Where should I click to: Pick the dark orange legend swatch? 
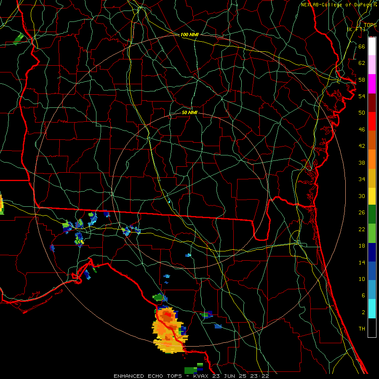(372, 140)
